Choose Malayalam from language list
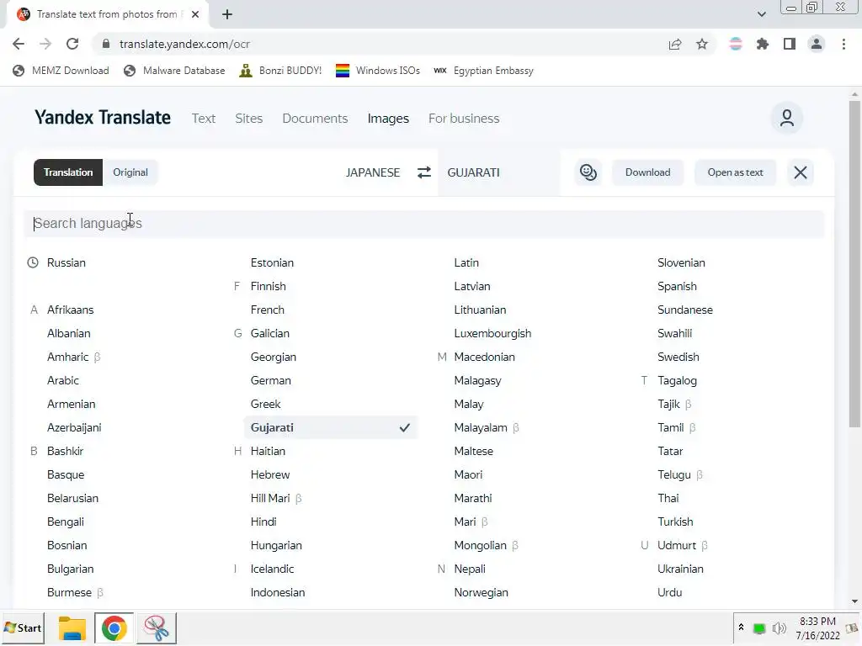Screen dimensions: 862x646 pos(481,427)
